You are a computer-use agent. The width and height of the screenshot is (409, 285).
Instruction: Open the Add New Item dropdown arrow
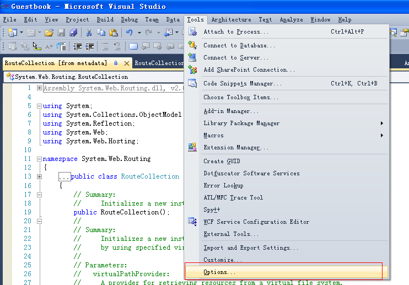tap(40, 33)
